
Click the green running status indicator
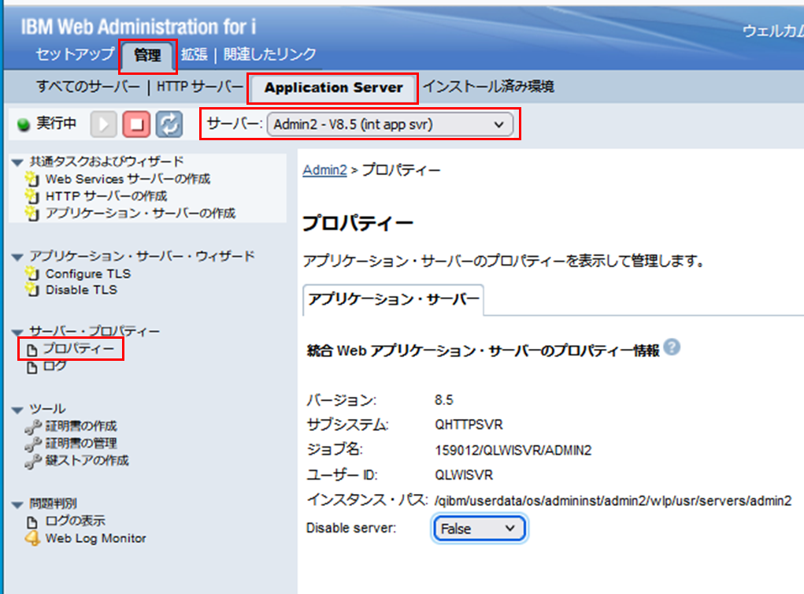point(24,124)
